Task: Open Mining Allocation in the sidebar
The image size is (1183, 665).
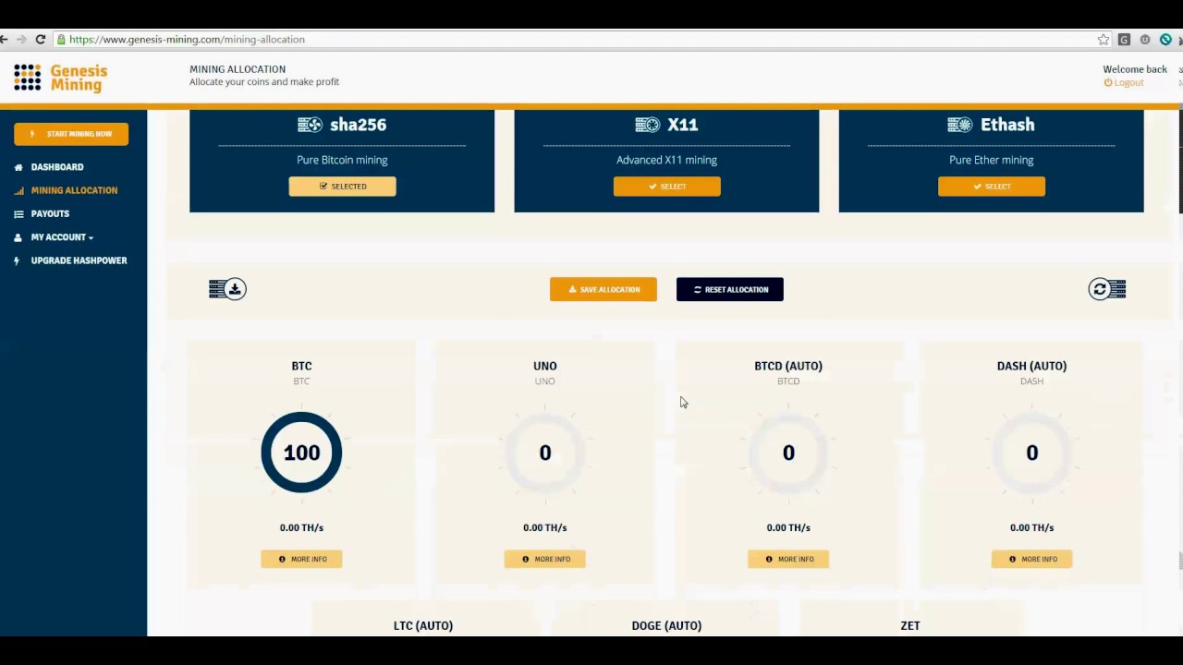Action: pos(74,190)
